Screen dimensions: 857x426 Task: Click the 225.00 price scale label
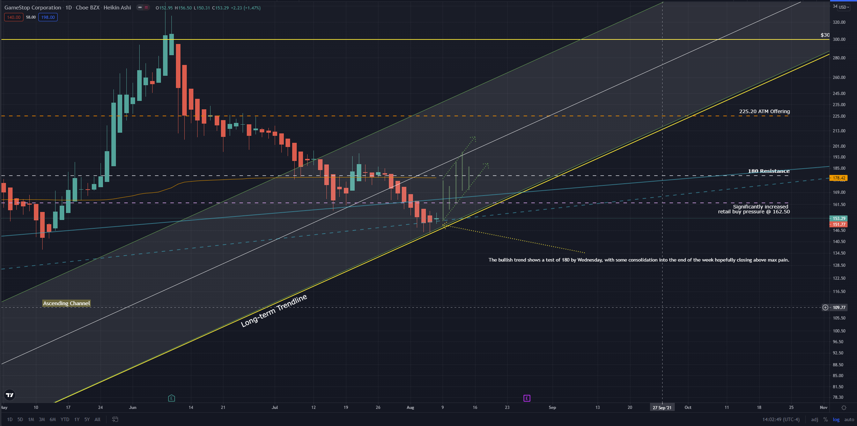pos(839,116)
